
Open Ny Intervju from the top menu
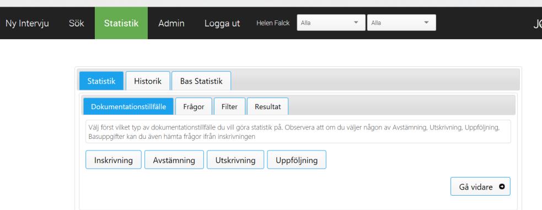27,23
